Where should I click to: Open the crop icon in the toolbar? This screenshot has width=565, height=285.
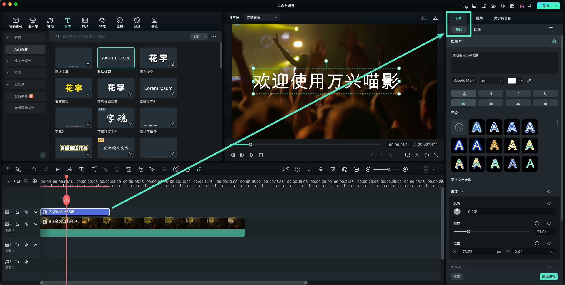93,169
